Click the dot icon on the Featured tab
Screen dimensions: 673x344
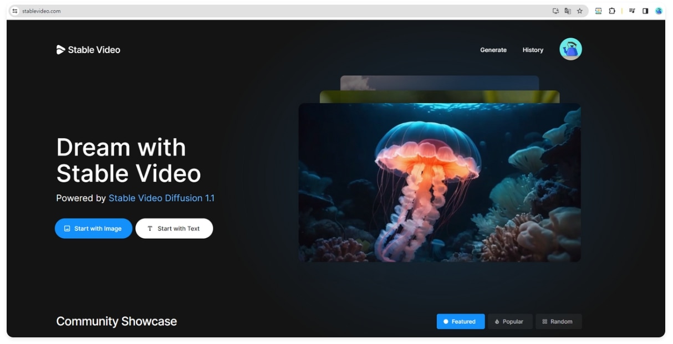(446, 321)
